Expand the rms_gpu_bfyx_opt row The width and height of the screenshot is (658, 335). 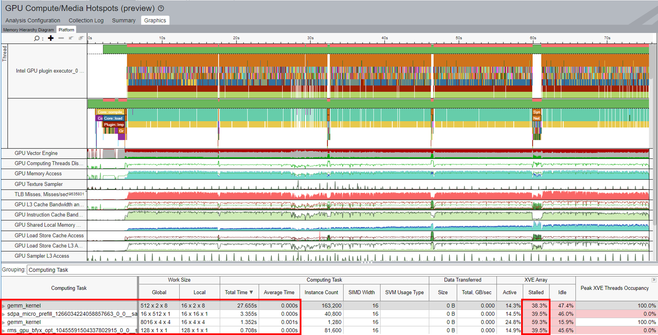tap(4, 331)
